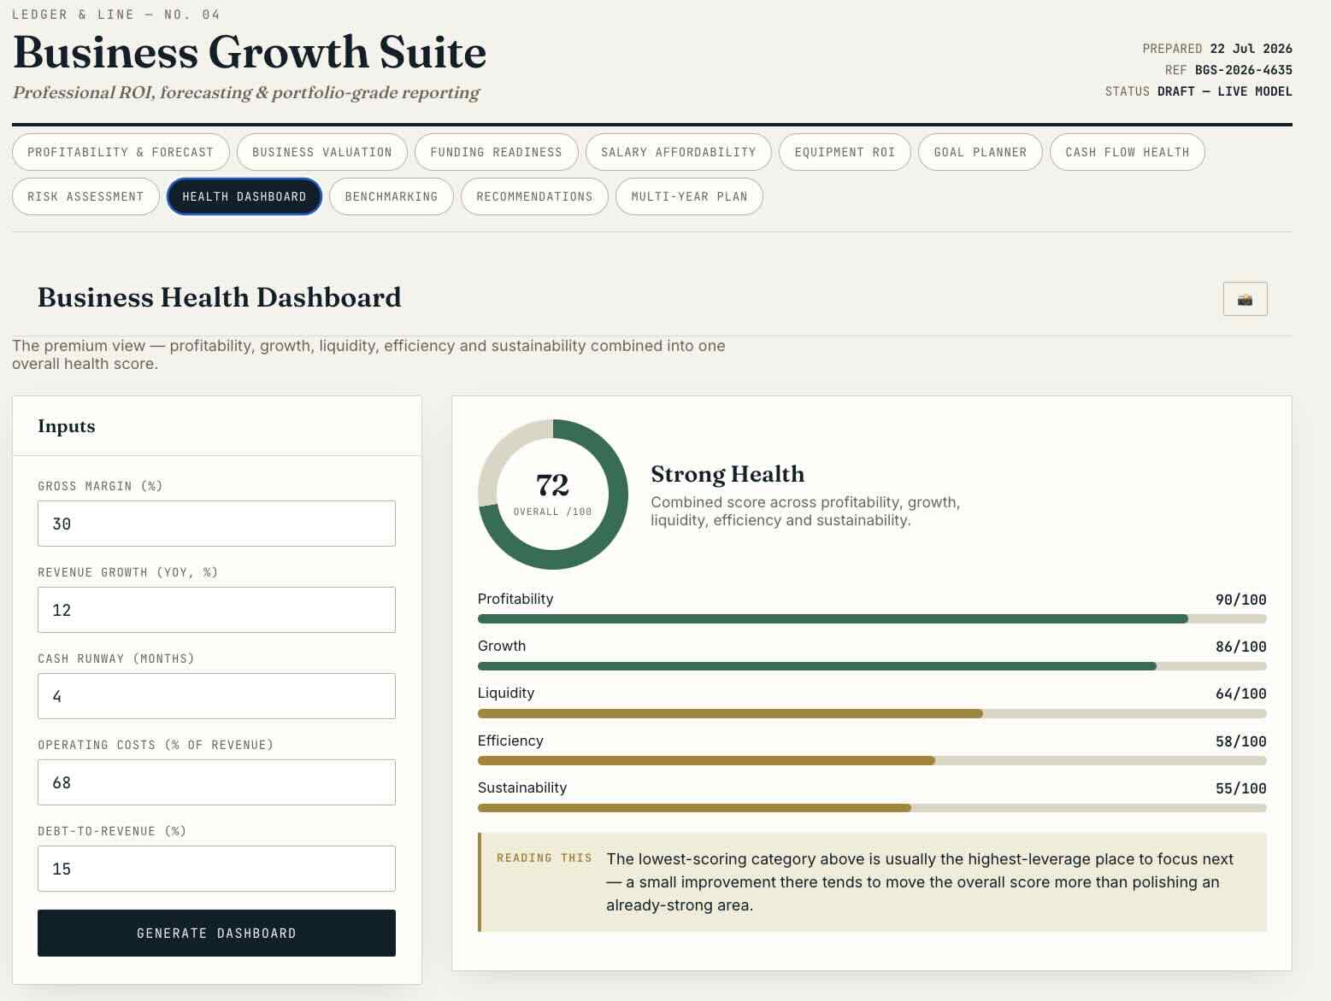The width and height of the screenshot is (1331, 1001).
Task: Switch to Recommendations tab
Action: [534, 196]
